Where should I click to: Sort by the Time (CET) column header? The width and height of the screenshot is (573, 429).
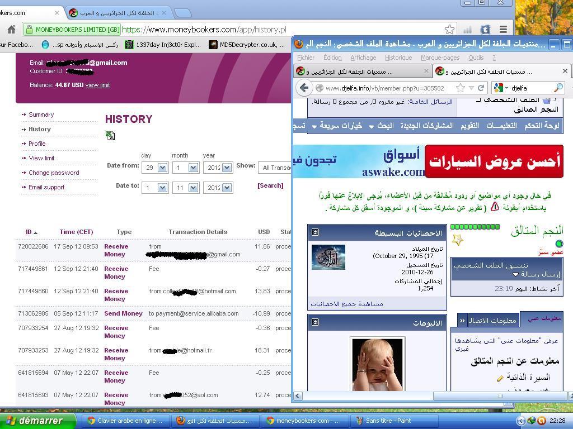(76, 232)
